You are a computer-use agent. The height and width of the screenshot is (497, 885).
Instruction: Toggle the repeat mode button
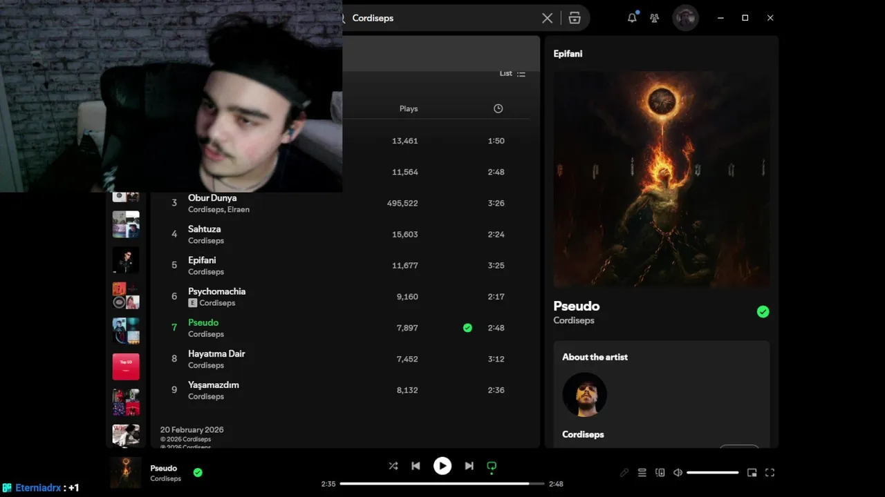click(x=492, y=466)
